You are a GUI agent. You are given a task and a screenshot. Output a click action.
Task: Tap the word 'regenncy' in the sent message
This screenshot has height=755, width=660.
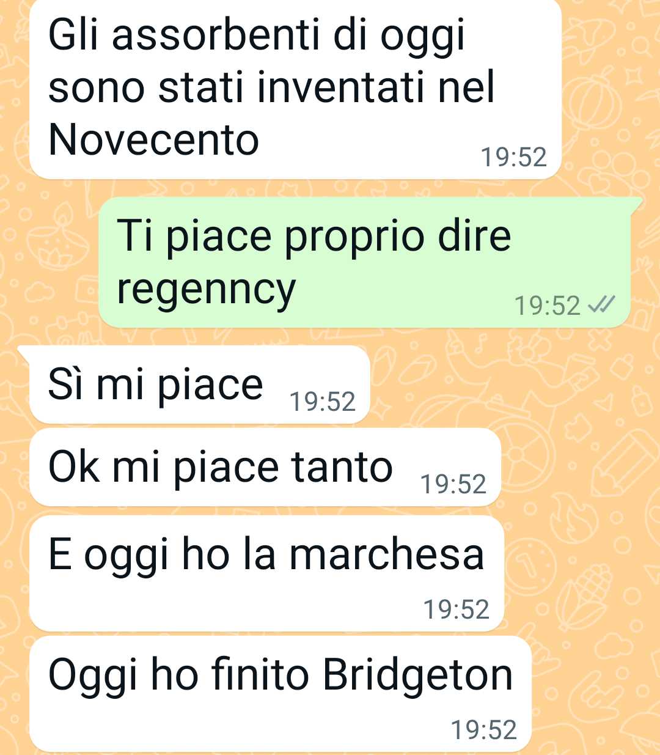[x=207, y=289]
